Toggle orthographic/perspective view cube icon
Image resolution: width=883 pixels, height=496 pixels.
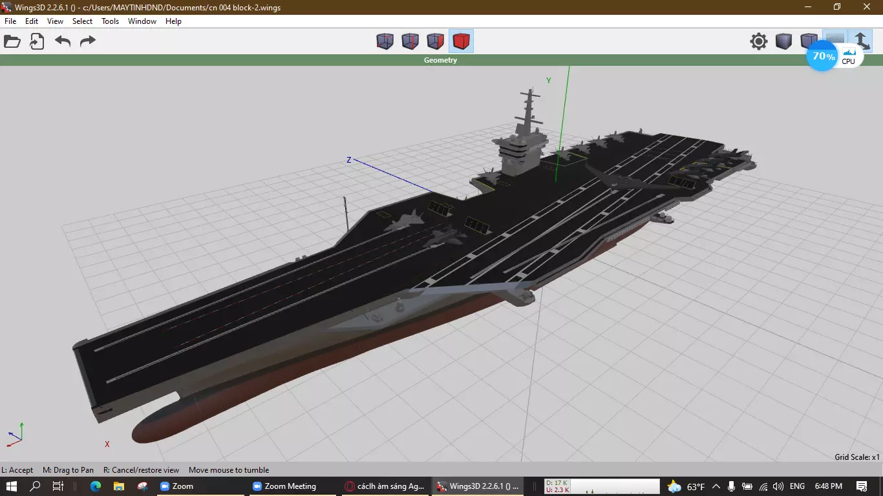pyautogui.click(x=808, y=41)
